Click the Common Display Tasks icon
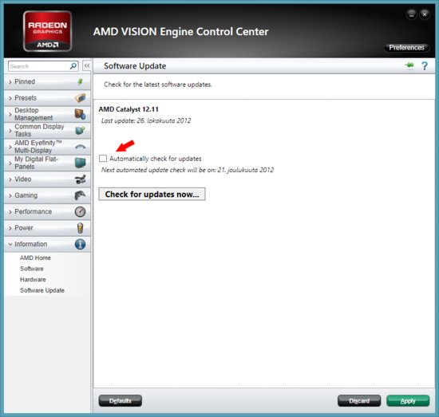 coord(80,130)
